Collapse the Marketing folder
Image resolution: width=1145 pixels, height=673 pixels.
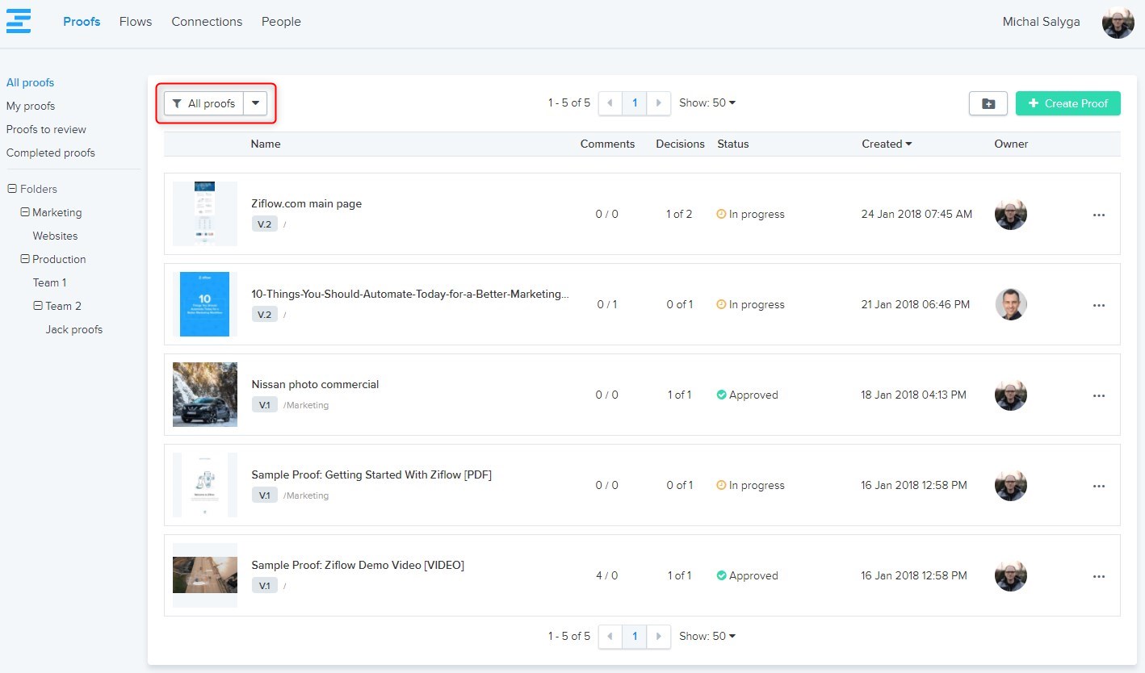coord(25,212)
